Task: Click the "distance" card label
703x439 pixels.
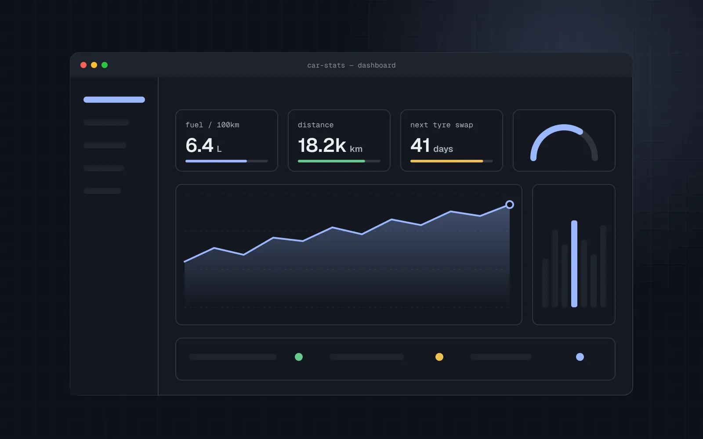Action: click(315, 125)
